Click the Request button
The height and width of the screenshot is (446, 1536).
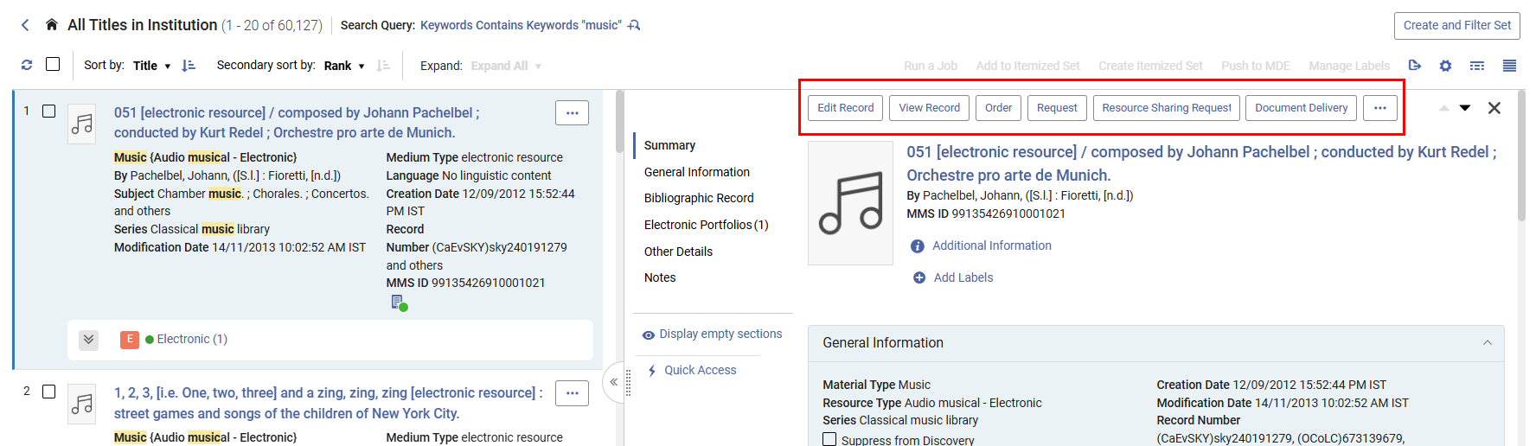(1057, 108)
